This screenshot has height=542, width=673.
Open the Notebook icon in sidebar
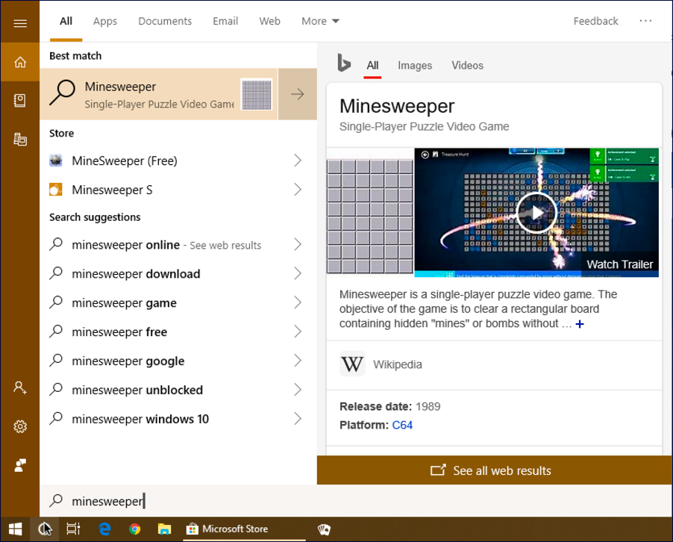19,101
